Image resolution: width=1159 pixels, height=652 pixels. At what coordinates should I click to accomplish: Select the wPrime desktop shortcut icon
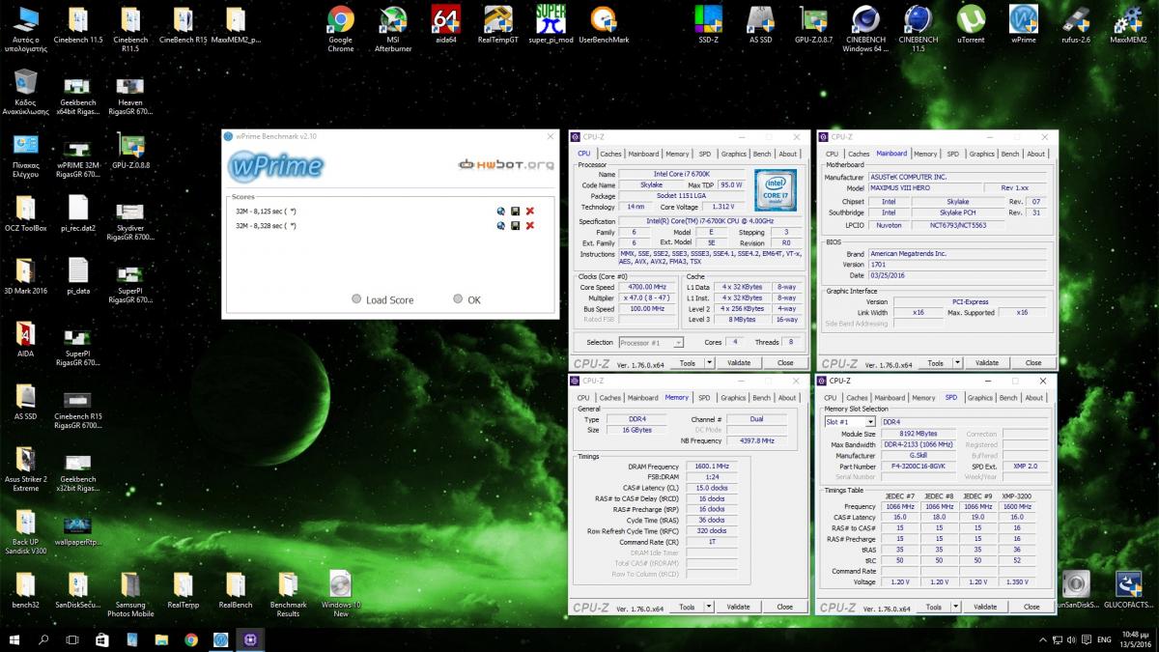1023,25
